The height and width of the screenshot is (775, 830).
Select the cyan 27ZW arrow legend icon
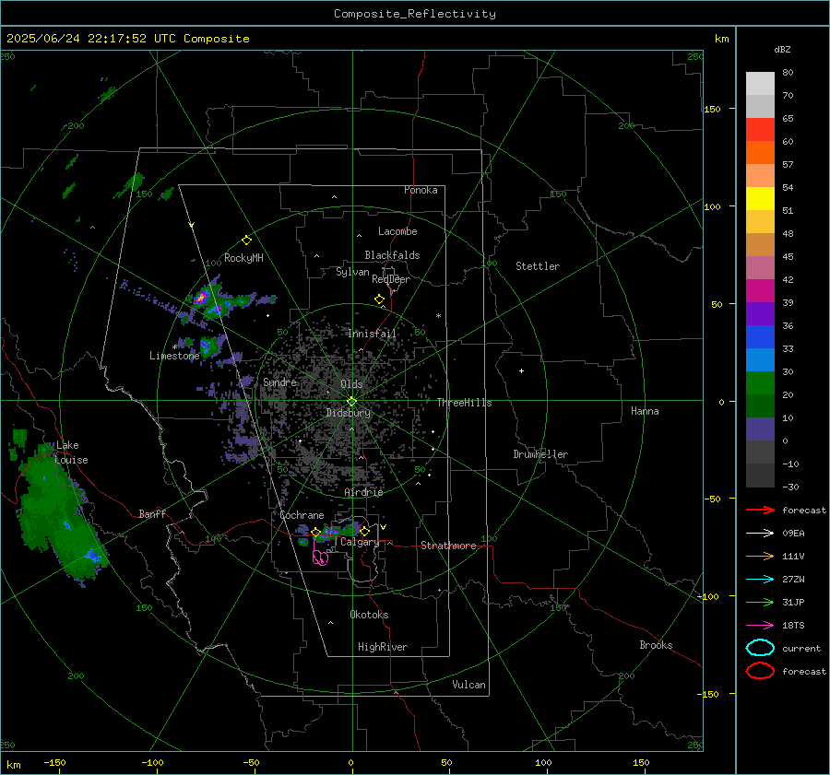click(x=760, y=580)
